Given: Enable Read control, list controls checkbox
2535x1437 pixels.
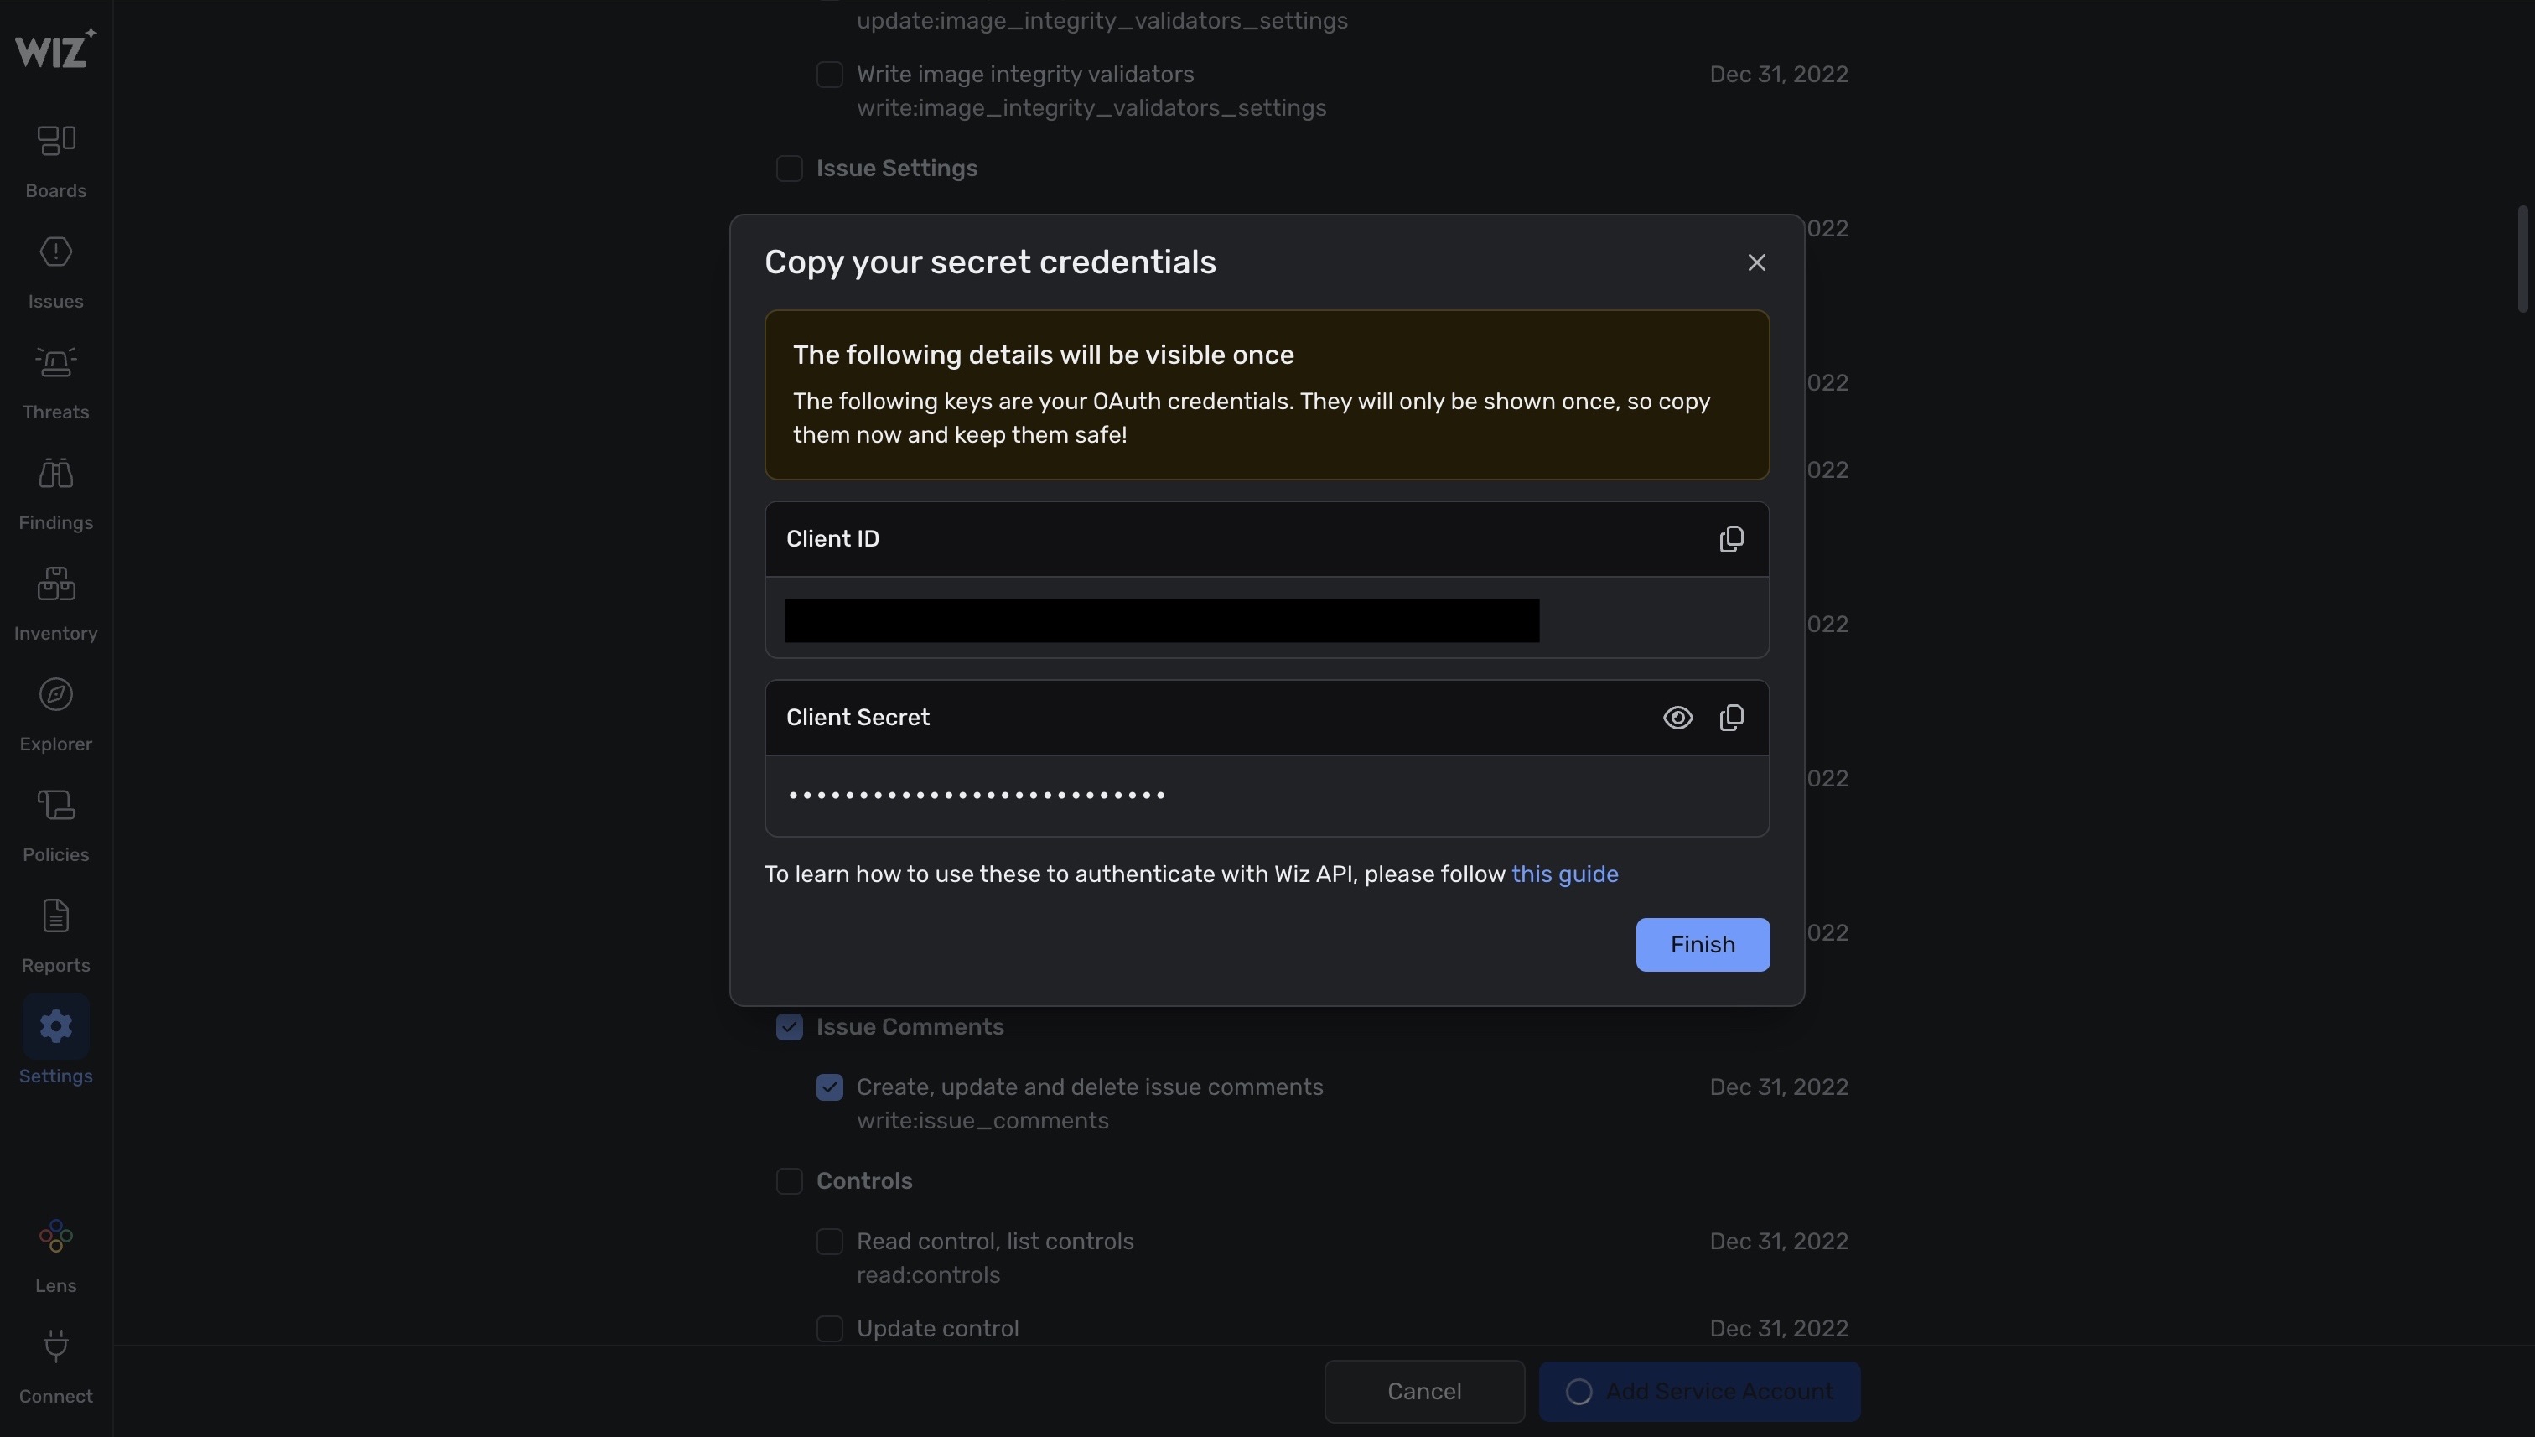Looking at the screenshot, I should (830, 1242).
